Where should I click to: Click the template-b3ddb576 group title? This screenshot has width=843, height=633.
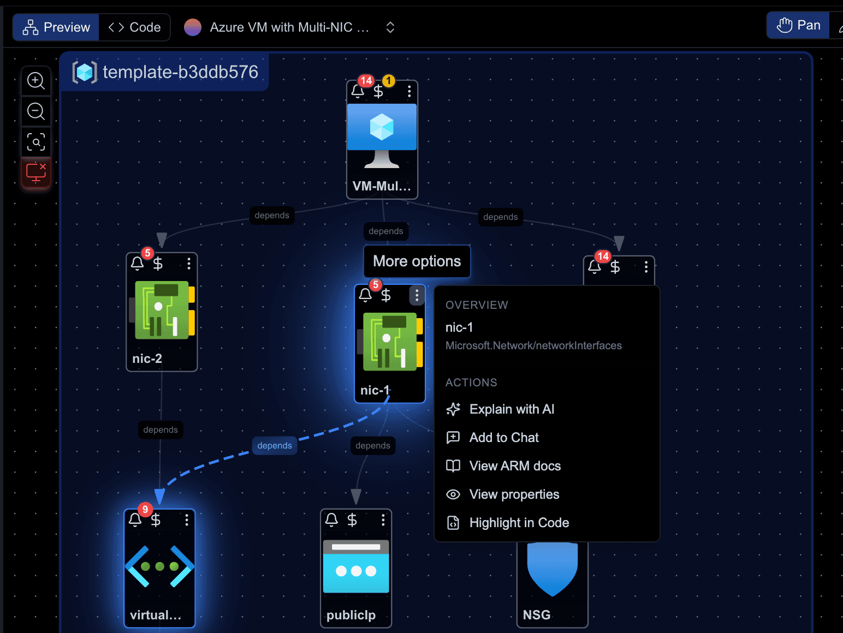tap(181, 72)
